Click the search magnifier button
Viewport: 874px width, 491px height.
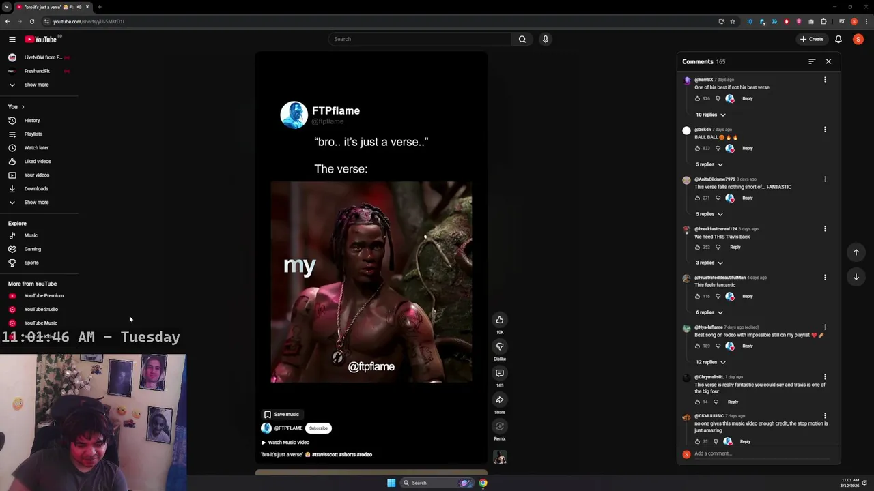click(522, 39)
